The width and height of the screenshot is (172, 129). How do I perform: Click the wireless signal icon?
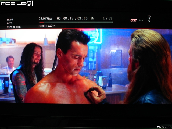(x=149, y=17)
